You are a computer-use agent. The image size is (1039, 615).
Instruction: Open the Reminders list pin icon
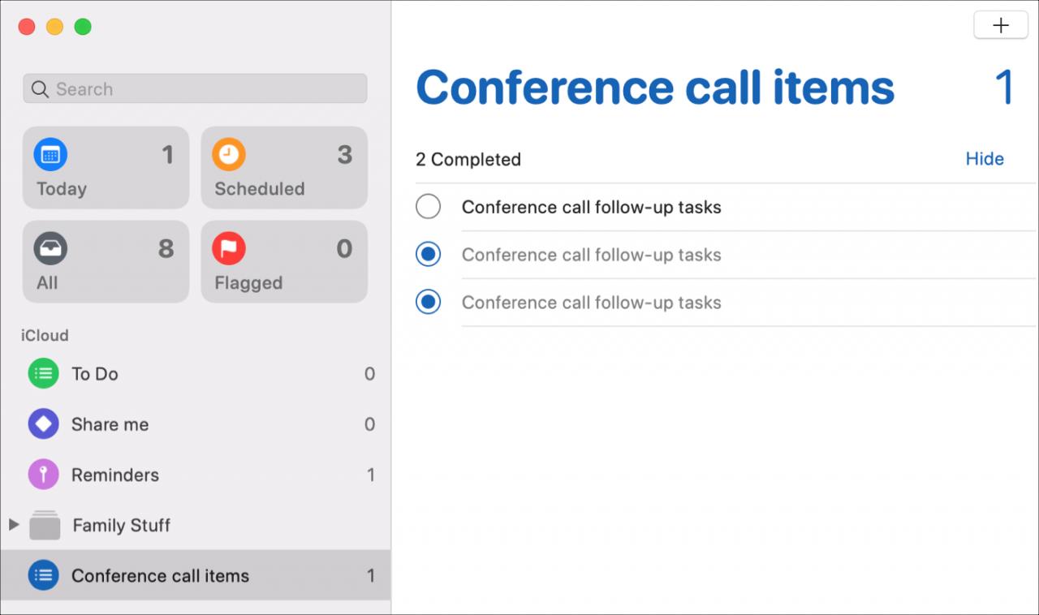coord(43,475)
